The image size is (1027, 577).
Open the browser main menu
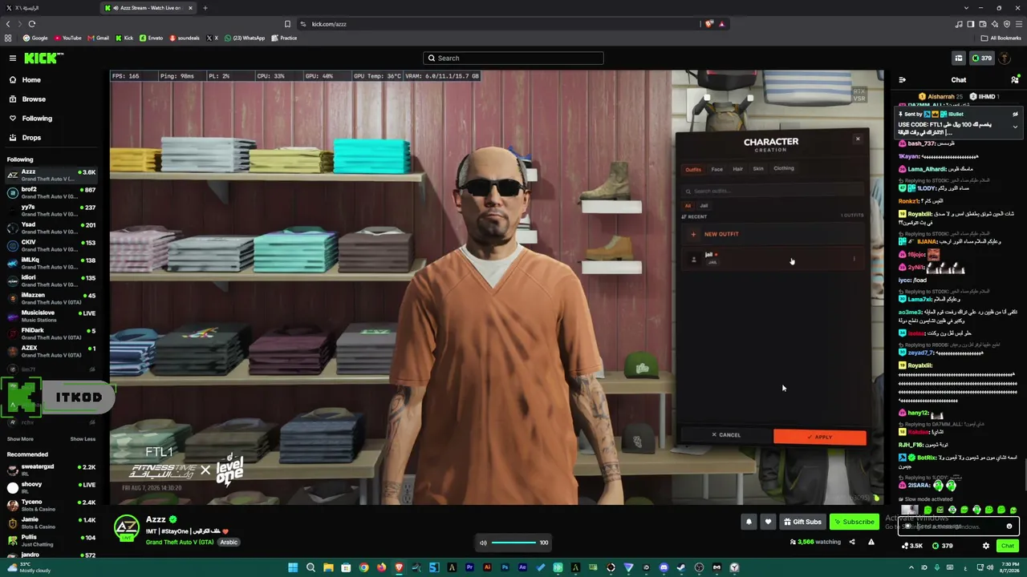(1019, 24)
